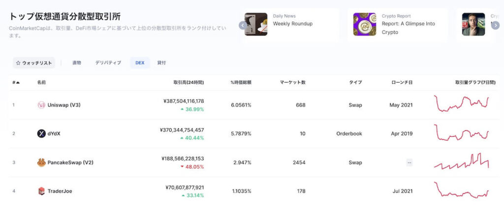Image resolution: width=504 pixels, height=205 pixels.
Task: Click the May 2021 launch date
Action: pos(401,105)
